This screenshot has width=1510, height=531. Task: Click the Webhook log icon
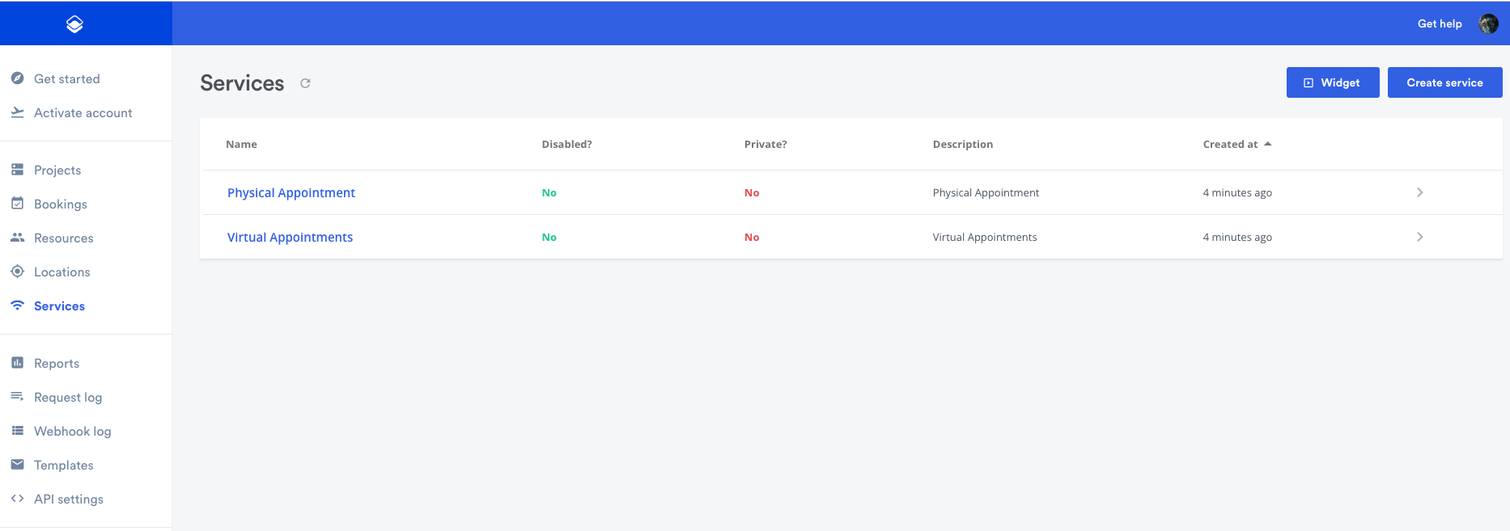click(x=17, y=431)
